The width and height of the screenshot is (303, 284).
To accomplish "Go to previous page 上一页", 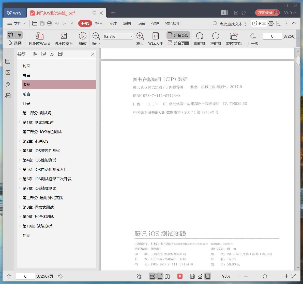I will click(x=253, y=39).
